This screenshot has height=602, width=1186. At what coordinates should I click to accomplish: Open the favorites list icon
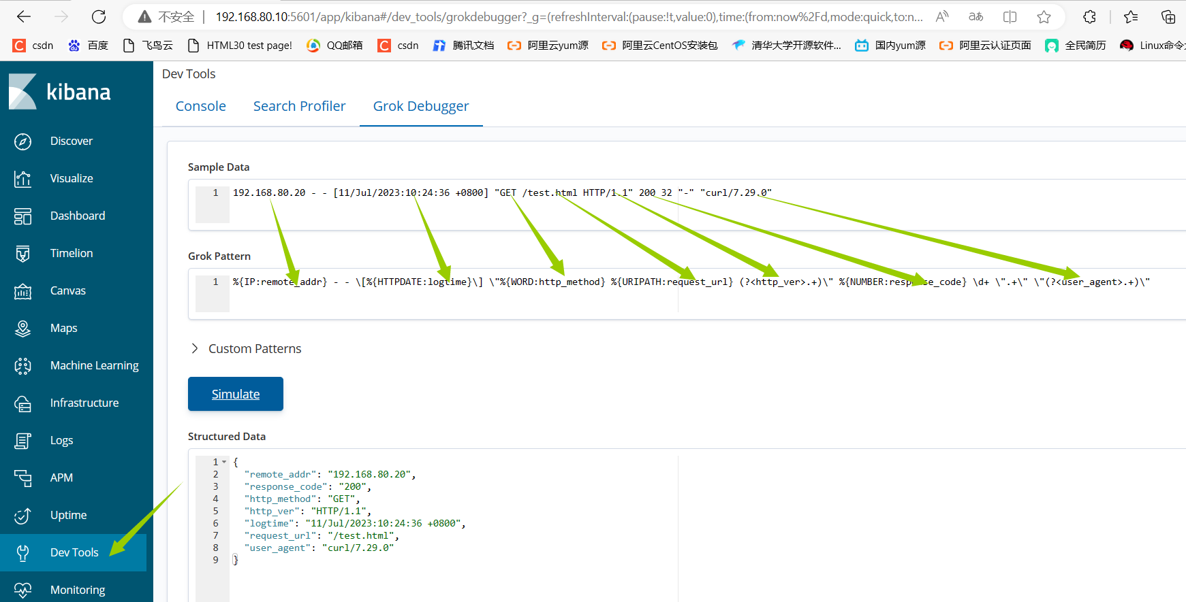tap(1131, 17)
